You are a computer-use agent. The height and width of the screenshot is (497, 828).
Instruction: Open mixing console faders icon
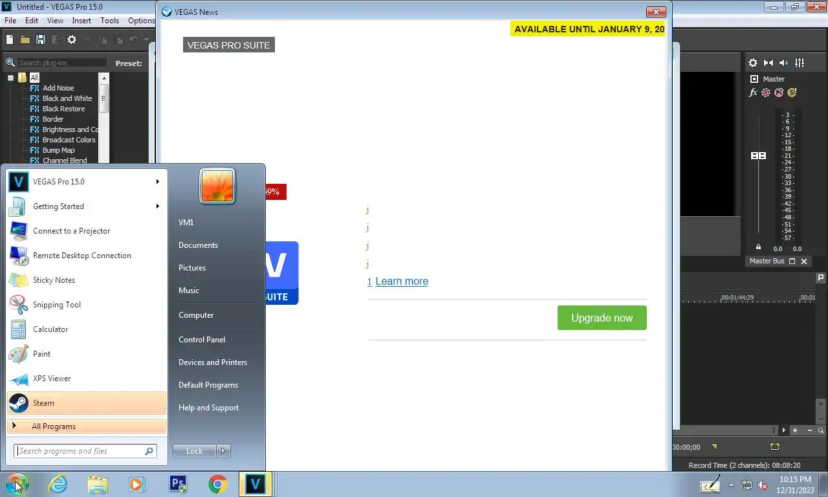[800, 63]
